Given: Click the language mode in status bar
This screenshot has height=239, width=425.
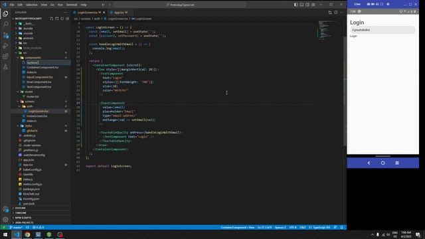Looking at the screenshot, I should [321, 227].
